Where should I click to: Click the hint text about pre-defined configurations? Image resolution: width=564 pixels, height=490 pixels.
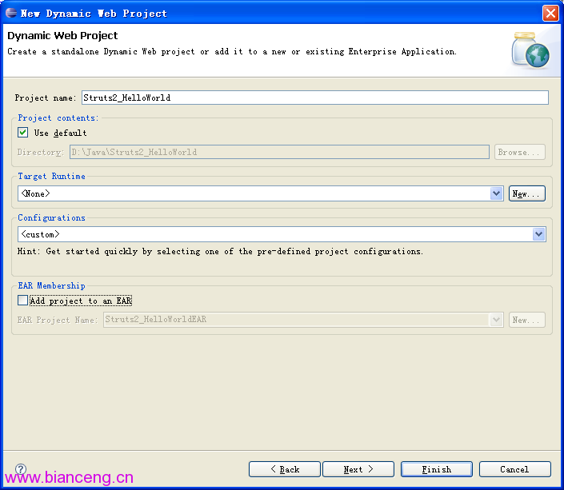click(x=220, y=251)
